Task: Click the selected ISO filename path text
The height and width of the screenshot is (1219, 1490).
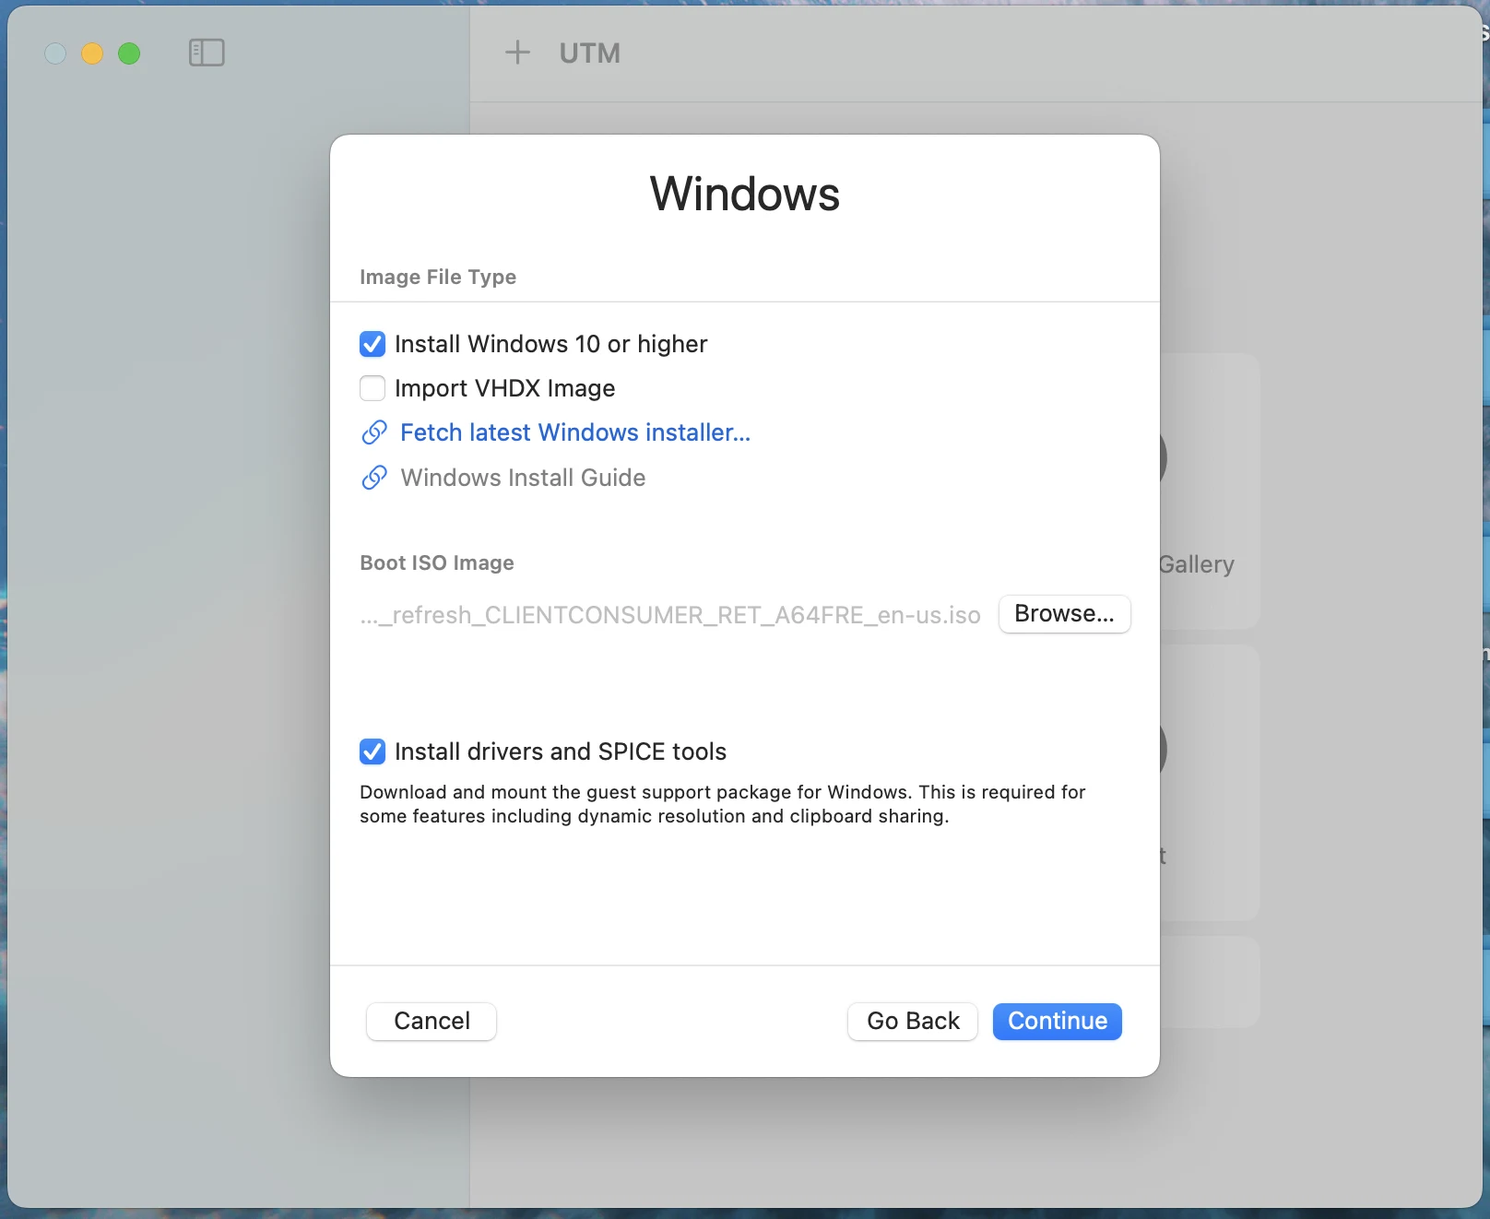Action: coord(670,615)
